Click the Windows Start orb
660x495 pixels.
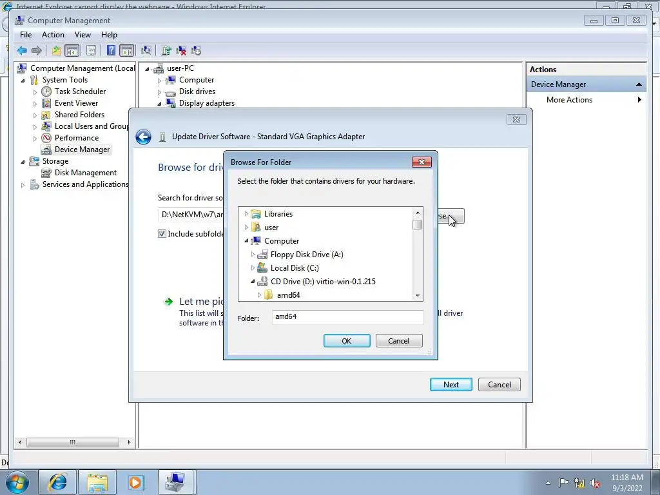pos(17,482)
